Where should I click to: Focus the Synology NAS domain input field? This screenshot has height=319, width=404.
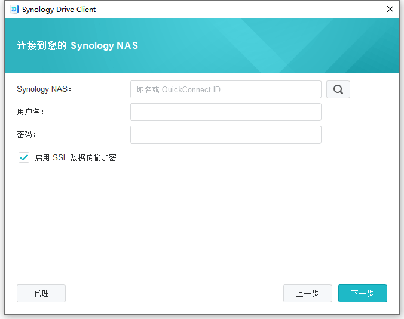[226, 89]
